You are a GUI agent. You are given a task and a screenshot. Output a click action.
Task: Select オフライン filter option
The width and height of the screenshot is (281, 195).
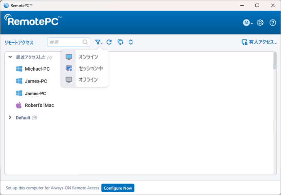point(85,80)
